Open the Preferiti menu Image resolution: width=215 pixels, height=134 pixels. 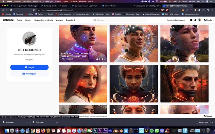point(58,1)
